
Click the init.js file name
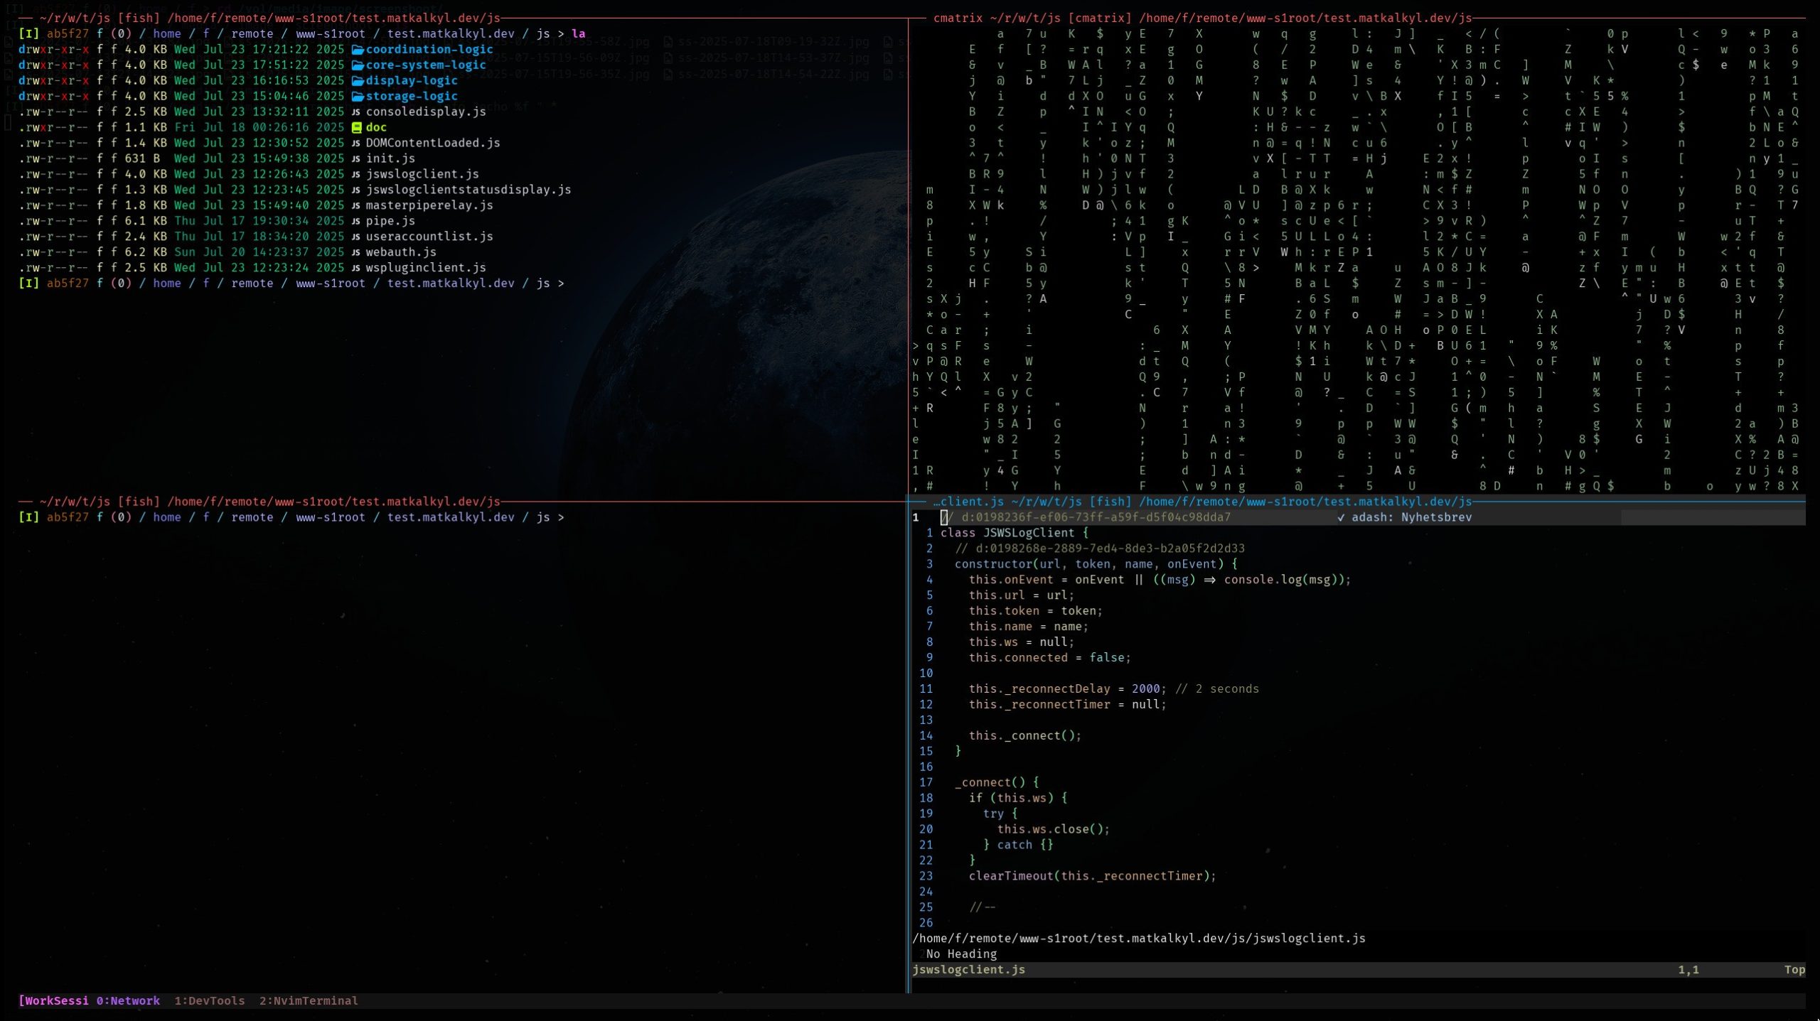pyautogui.click(x=390, y=159)
